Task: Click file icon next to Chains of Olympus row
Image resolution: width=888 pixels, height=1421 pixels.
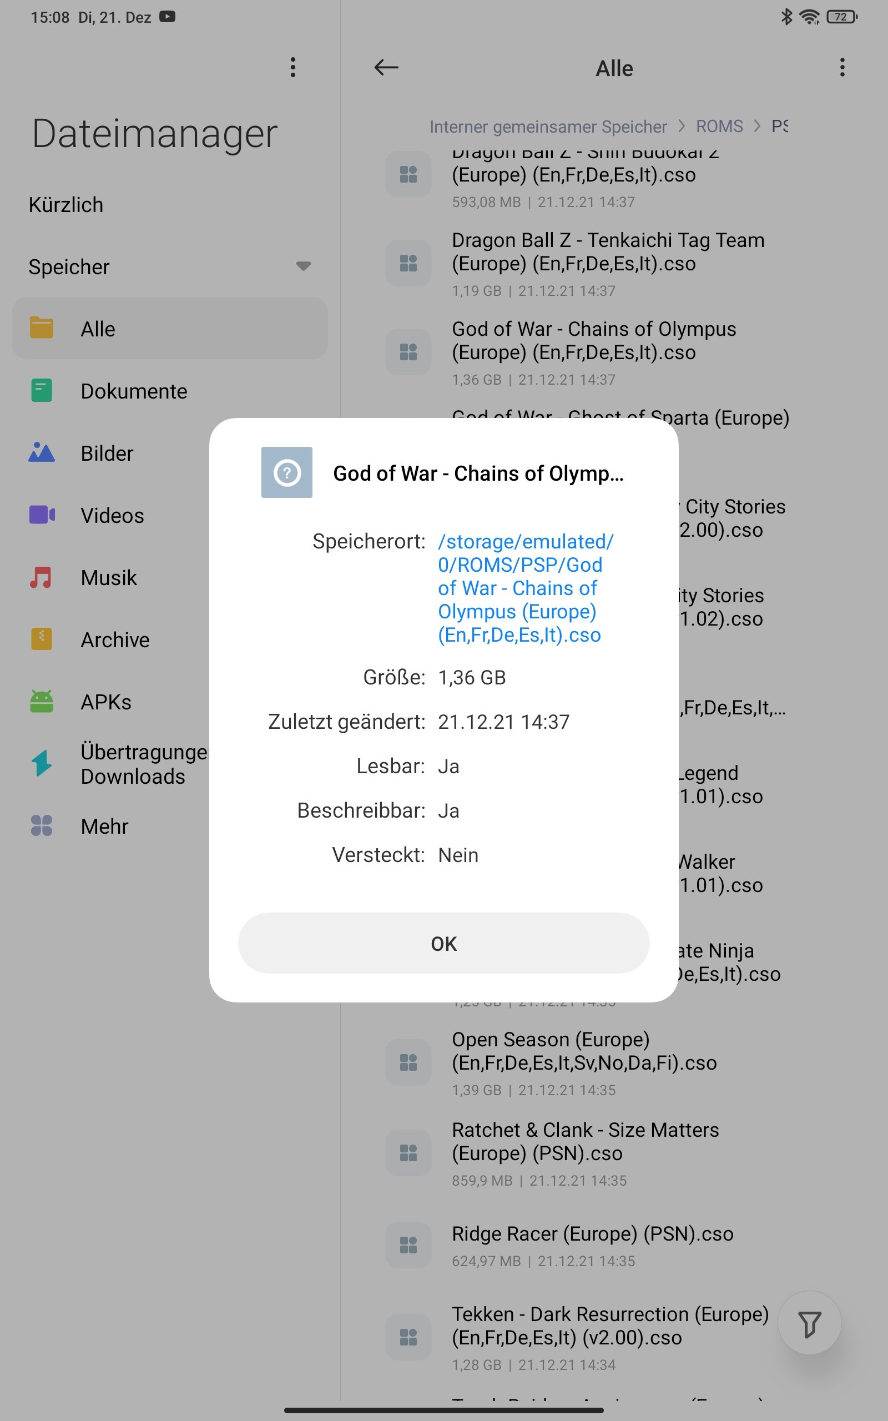Action: pyautogui.click(x=408, y=352)
